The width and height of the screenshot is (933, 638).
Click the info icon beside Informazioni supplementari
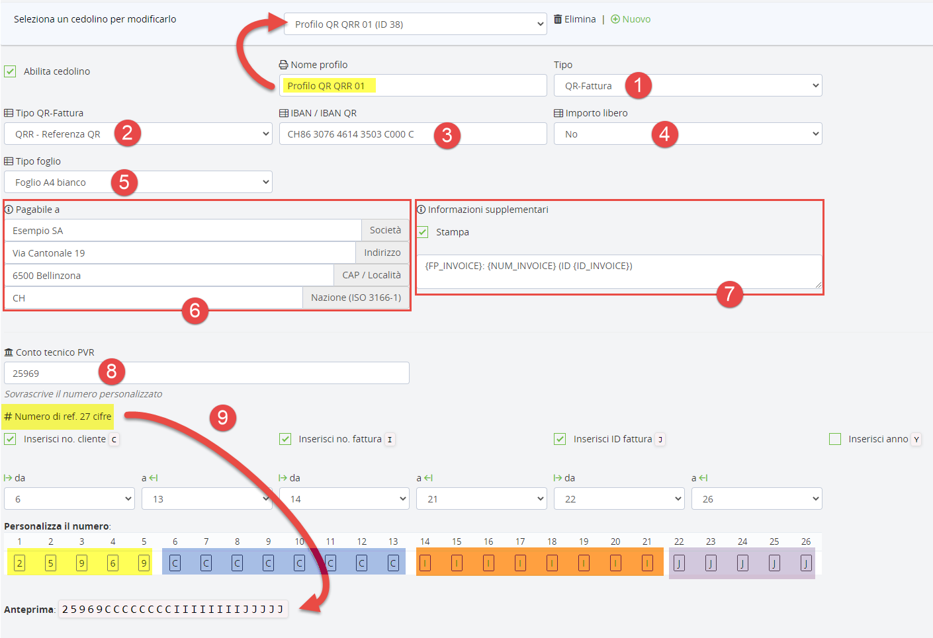point(421,210)
